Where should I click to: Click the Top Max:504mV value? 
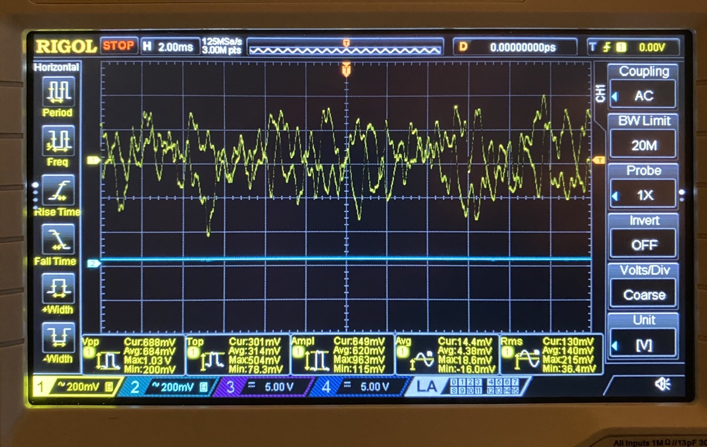[x=255, y=360]
